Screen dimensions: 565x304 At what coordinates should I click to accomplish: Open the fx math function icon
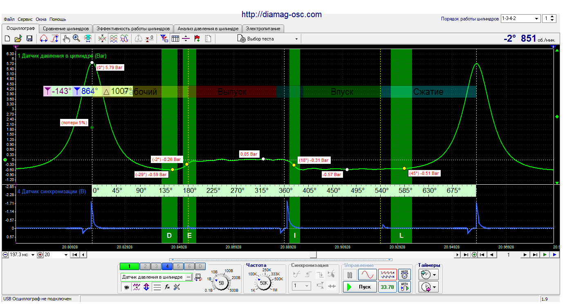coord(167,287)
